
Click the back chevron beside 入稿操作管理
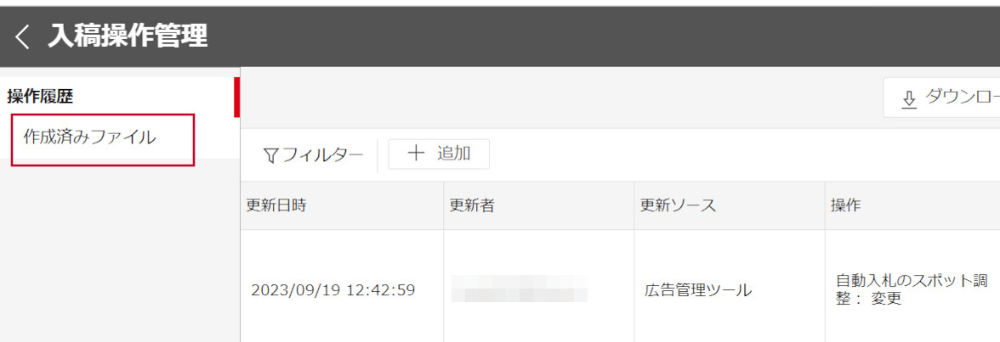pos(22,36)
